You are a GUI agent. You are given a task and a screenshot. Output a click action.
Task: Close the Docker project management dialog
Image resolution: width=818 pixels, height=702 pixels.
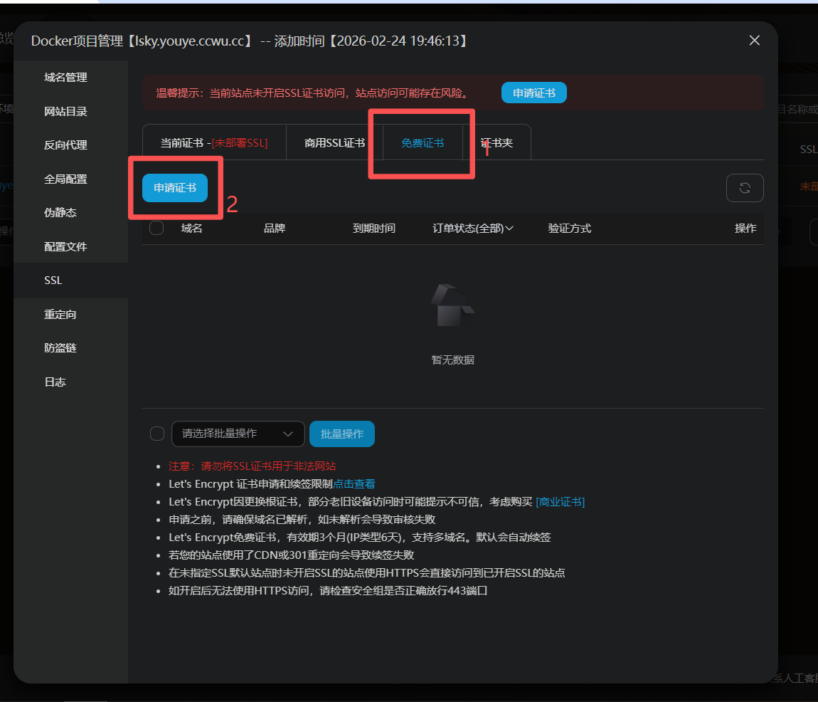pyautogui.click(x=755, y=41)
